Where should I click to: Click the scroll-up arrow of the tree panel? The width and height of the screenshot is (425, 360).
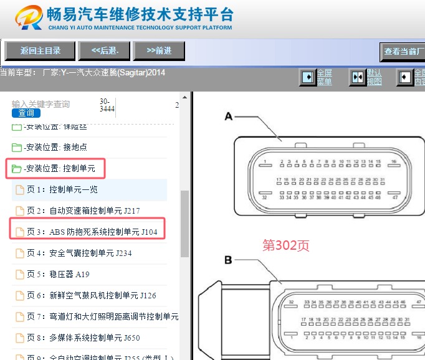tap(185, 98)
